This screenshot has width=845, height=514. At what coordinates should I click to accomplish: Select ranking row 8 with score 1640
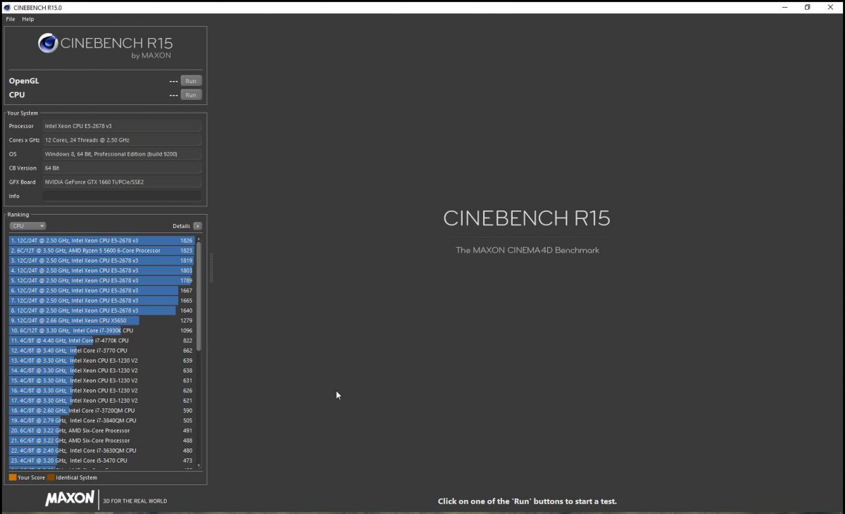(x=101, y=311)
